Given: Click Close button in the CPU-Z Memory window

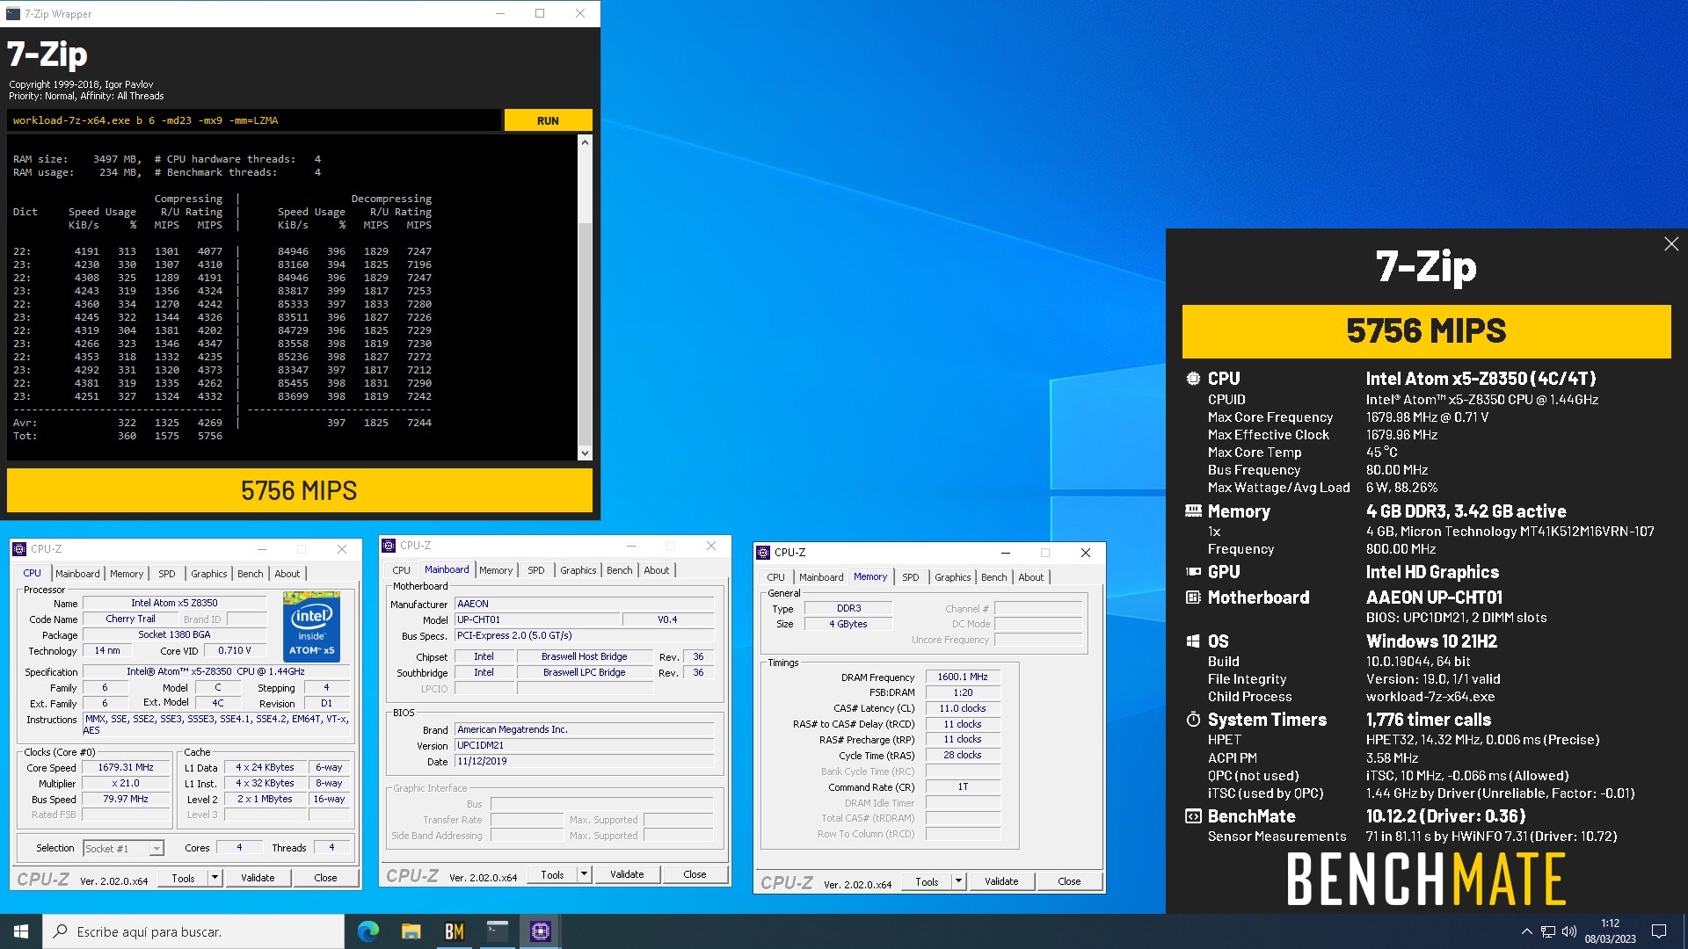Looking at the screenshot, I should click(1069, 881).
